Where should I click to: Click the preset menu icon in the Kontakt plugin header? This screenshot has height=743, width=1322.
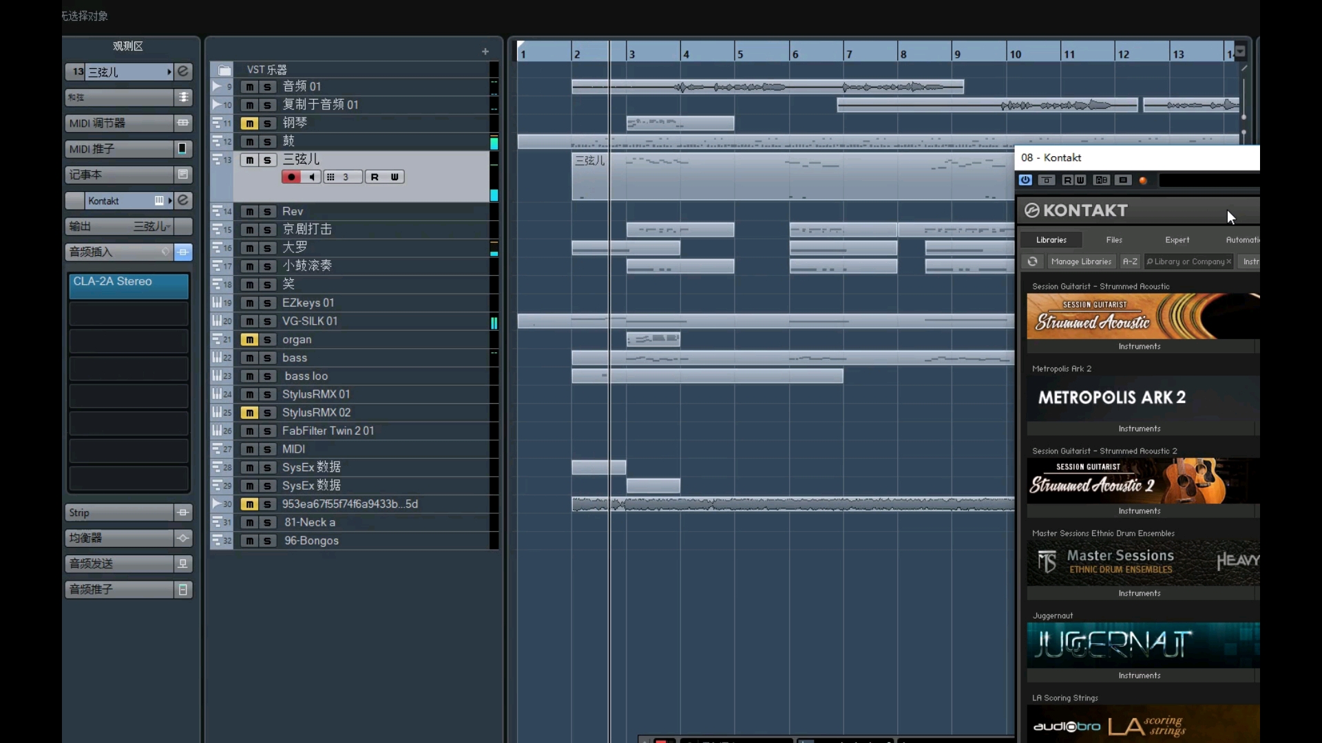pos(1123,180)
